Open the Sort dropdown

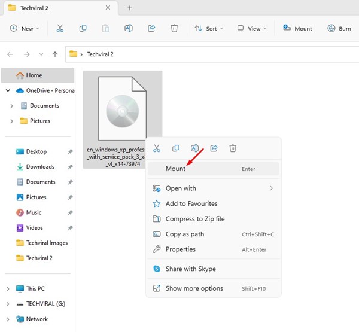point(209,28)
